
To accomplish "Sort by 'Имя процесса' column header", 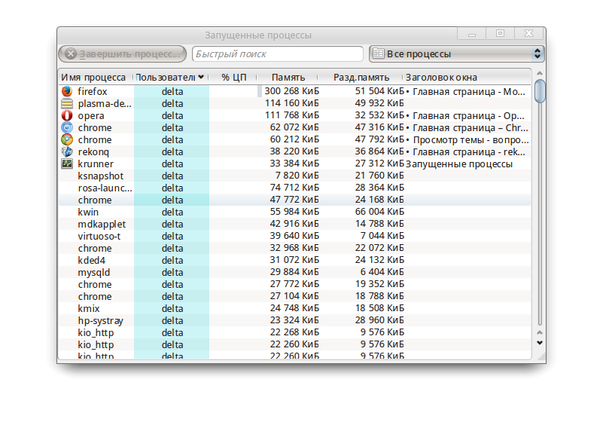I will (93, 78).
